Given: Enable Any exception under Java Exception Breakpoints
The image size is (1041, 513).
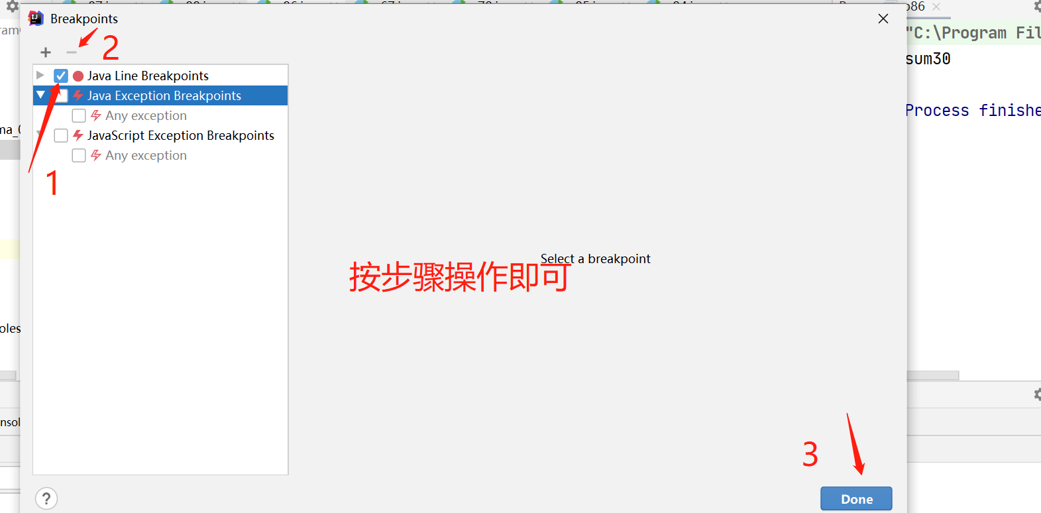Looking at the screenshot, I should pyautogui.click(x=79, y=115).
